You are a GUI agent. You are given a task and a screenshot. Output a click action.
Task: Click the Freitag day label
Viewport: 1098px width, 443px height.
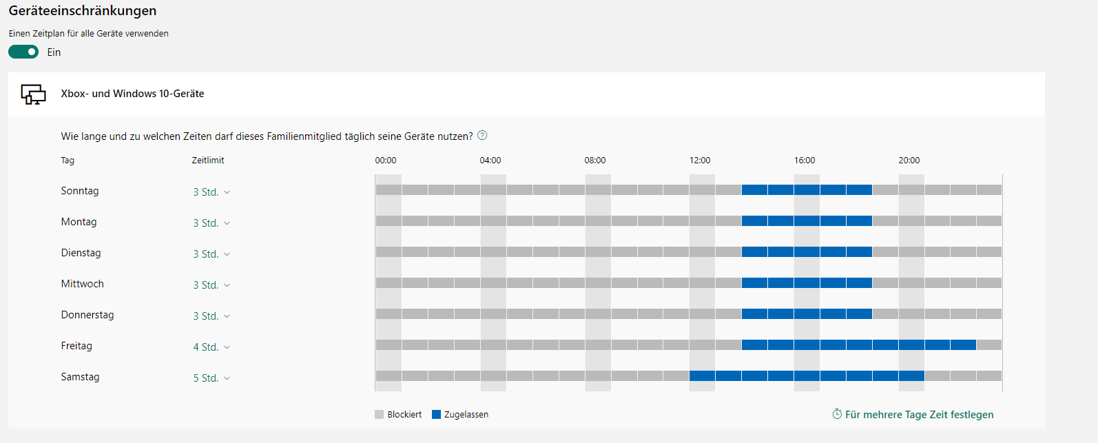point(76,346)
